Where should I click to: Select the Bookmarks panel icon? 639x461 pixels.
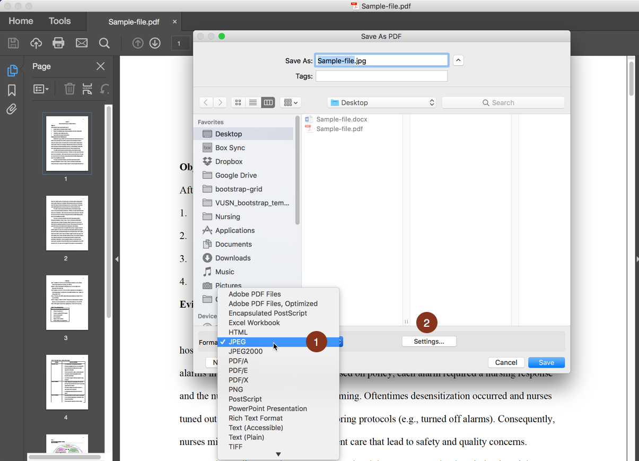pos(12,90)
